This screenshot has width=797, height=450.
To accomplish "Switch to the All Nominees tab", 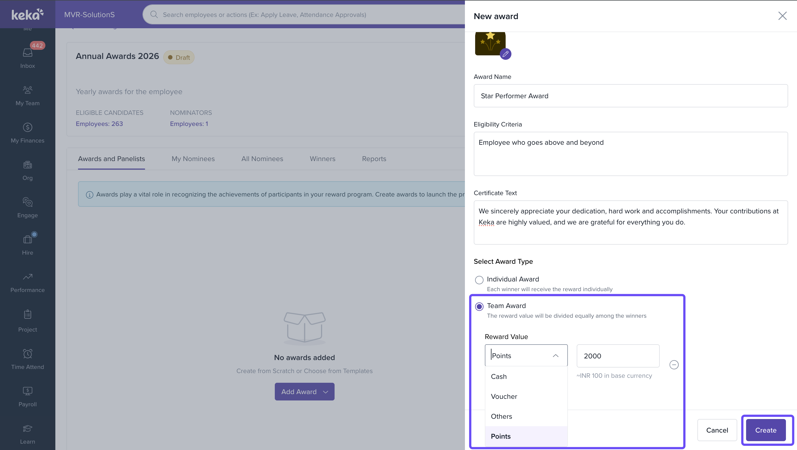I will tap(262, 159).
